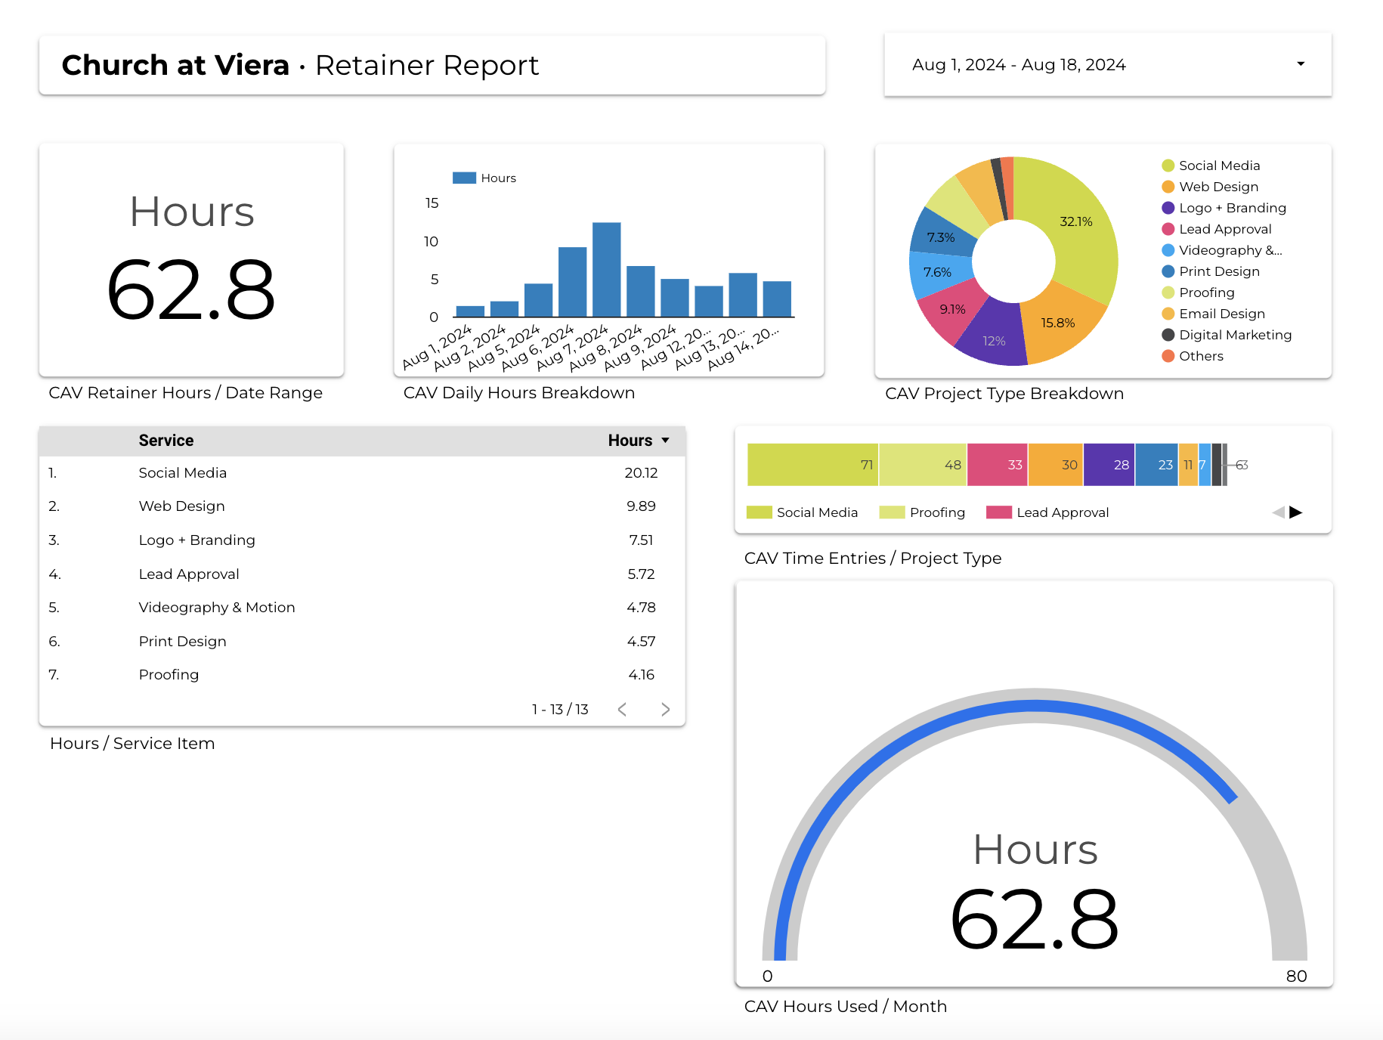The height and width of the screenshot is (1040, 1383).
Task: Click the 7.3% pie slice
Action: pyautogui.click(x=942, y=237)
